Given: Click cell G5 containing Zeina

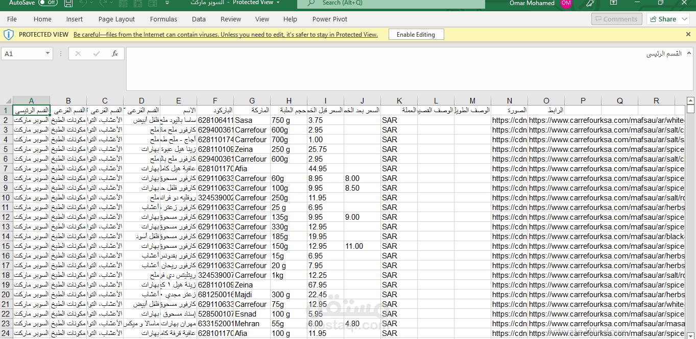Looking at the screenshot, I should pyautogui.click(x=252, y=149).
